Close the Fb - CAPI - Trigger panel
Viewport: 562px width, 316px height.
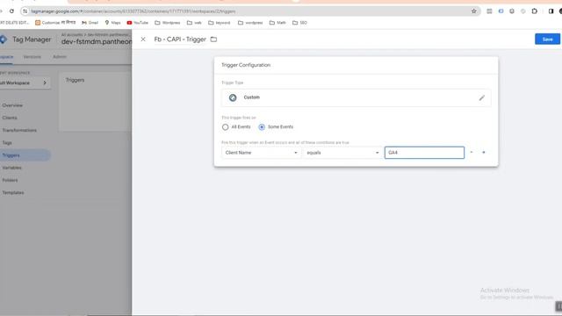pyautogui.click(x=143, y=39)
